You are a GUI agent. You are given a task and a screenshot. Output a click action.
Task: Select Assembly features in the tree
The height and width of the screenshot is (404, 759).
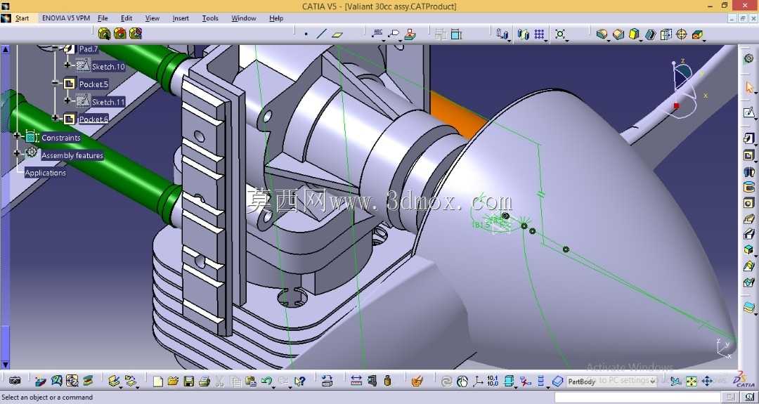(72, 155)
